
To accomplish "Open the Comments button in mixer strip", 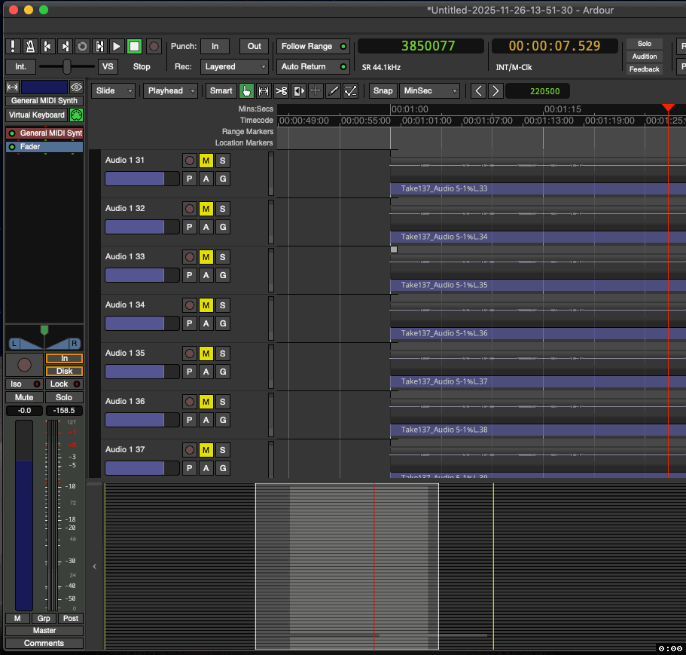I will (44, 643).
